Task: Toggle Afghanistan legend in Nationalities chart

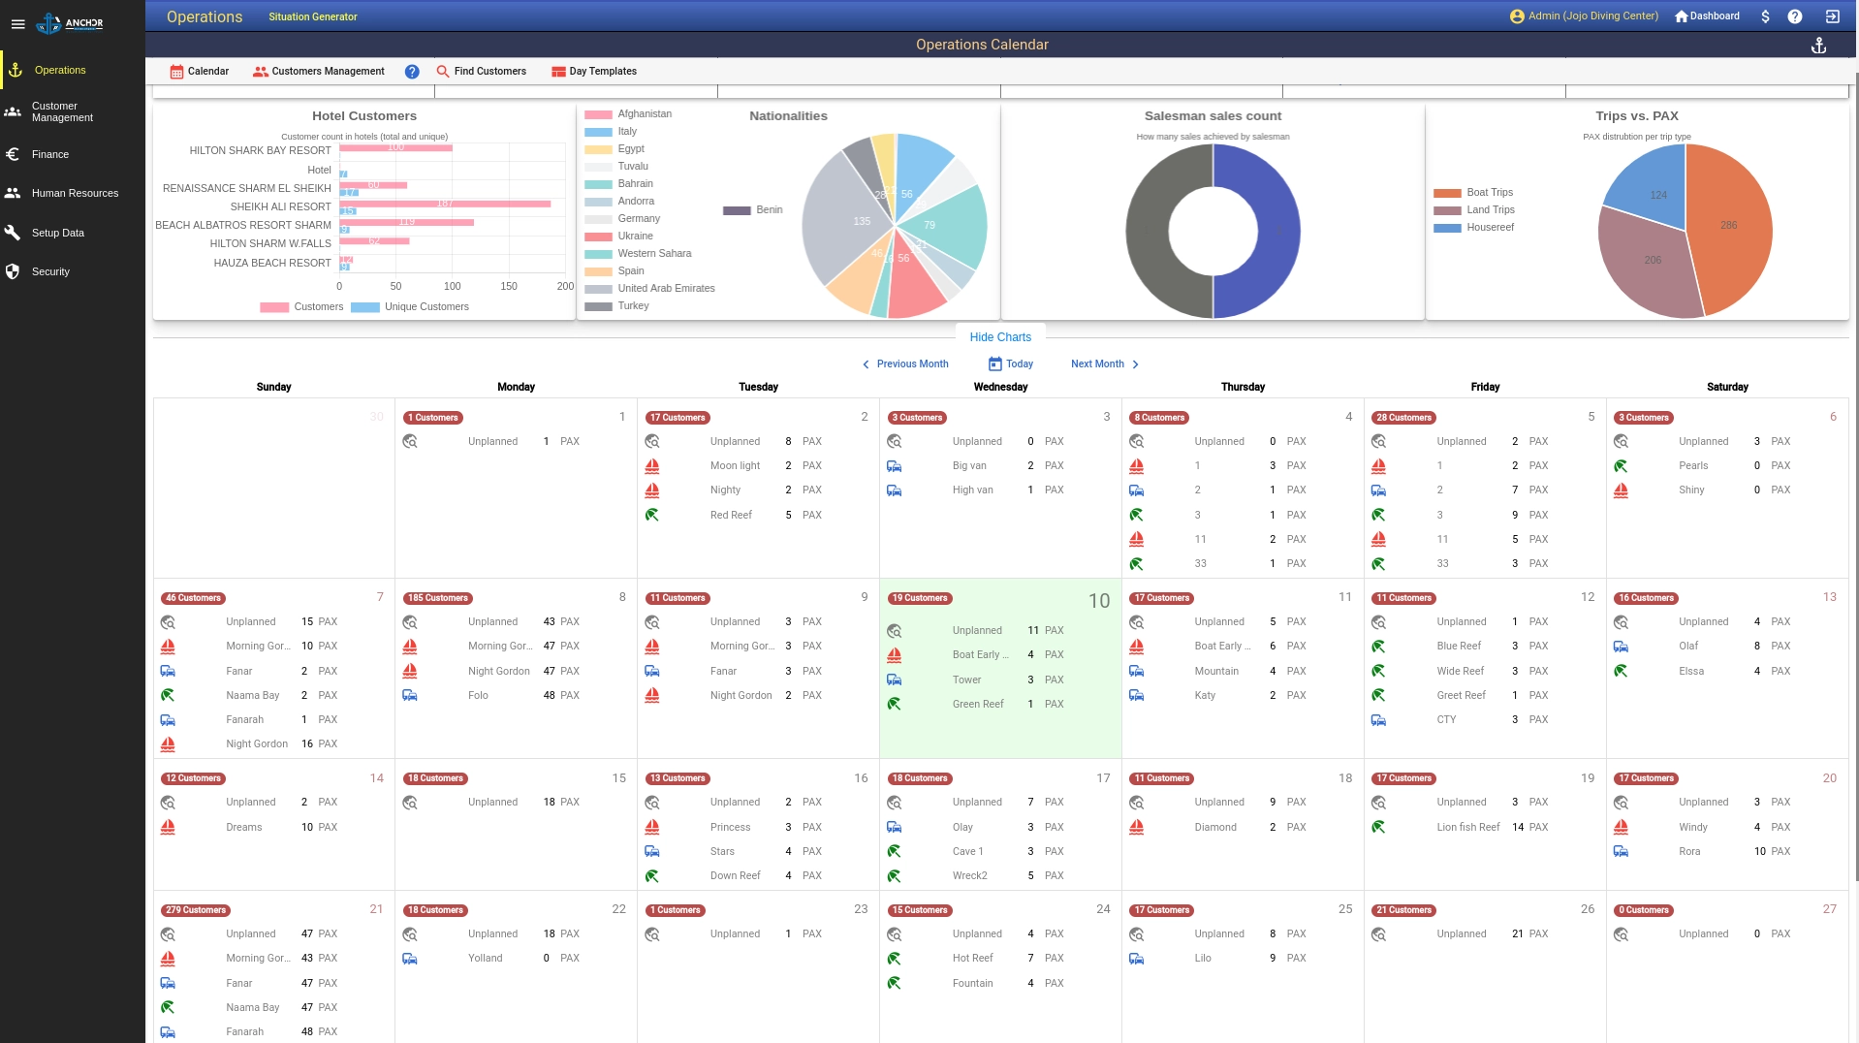Action: tap(628, 113)
